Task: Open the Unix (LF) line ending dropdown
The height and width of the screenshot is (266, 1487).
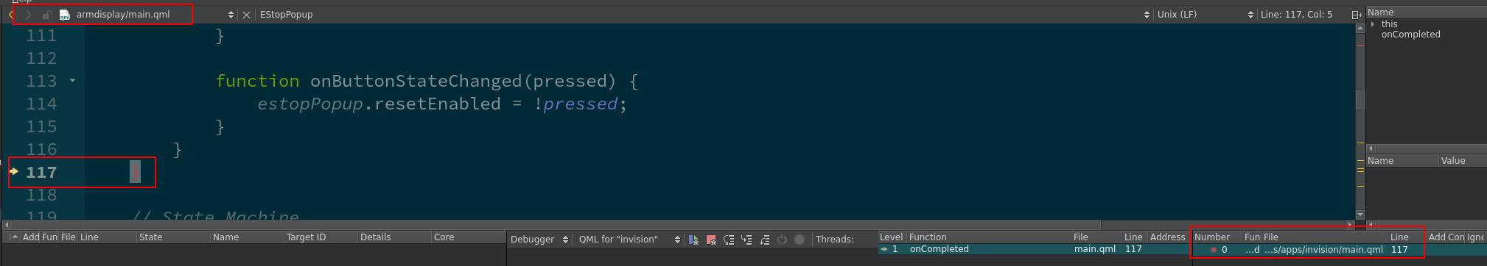Action: click(x=1205, y=15)
